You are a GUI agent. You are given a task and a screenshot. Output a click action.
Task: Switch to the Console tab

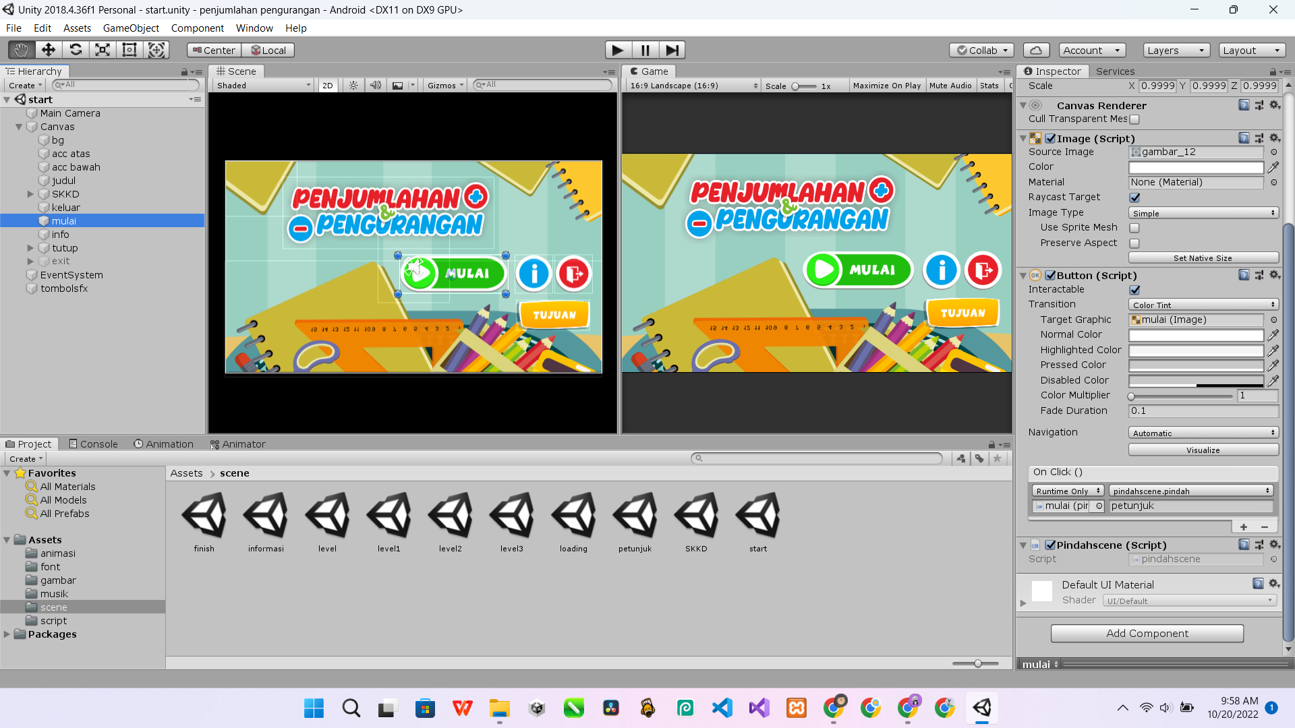click(93, 444)
